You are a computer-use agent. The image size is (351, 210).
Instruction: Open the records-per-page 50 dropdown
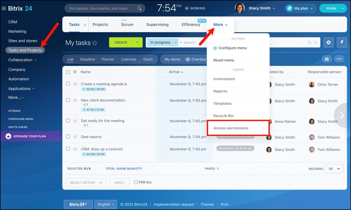click(334, 169)
